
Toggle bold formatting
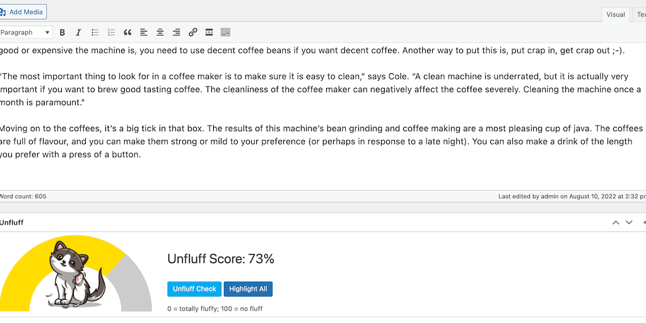click(62, 32)
